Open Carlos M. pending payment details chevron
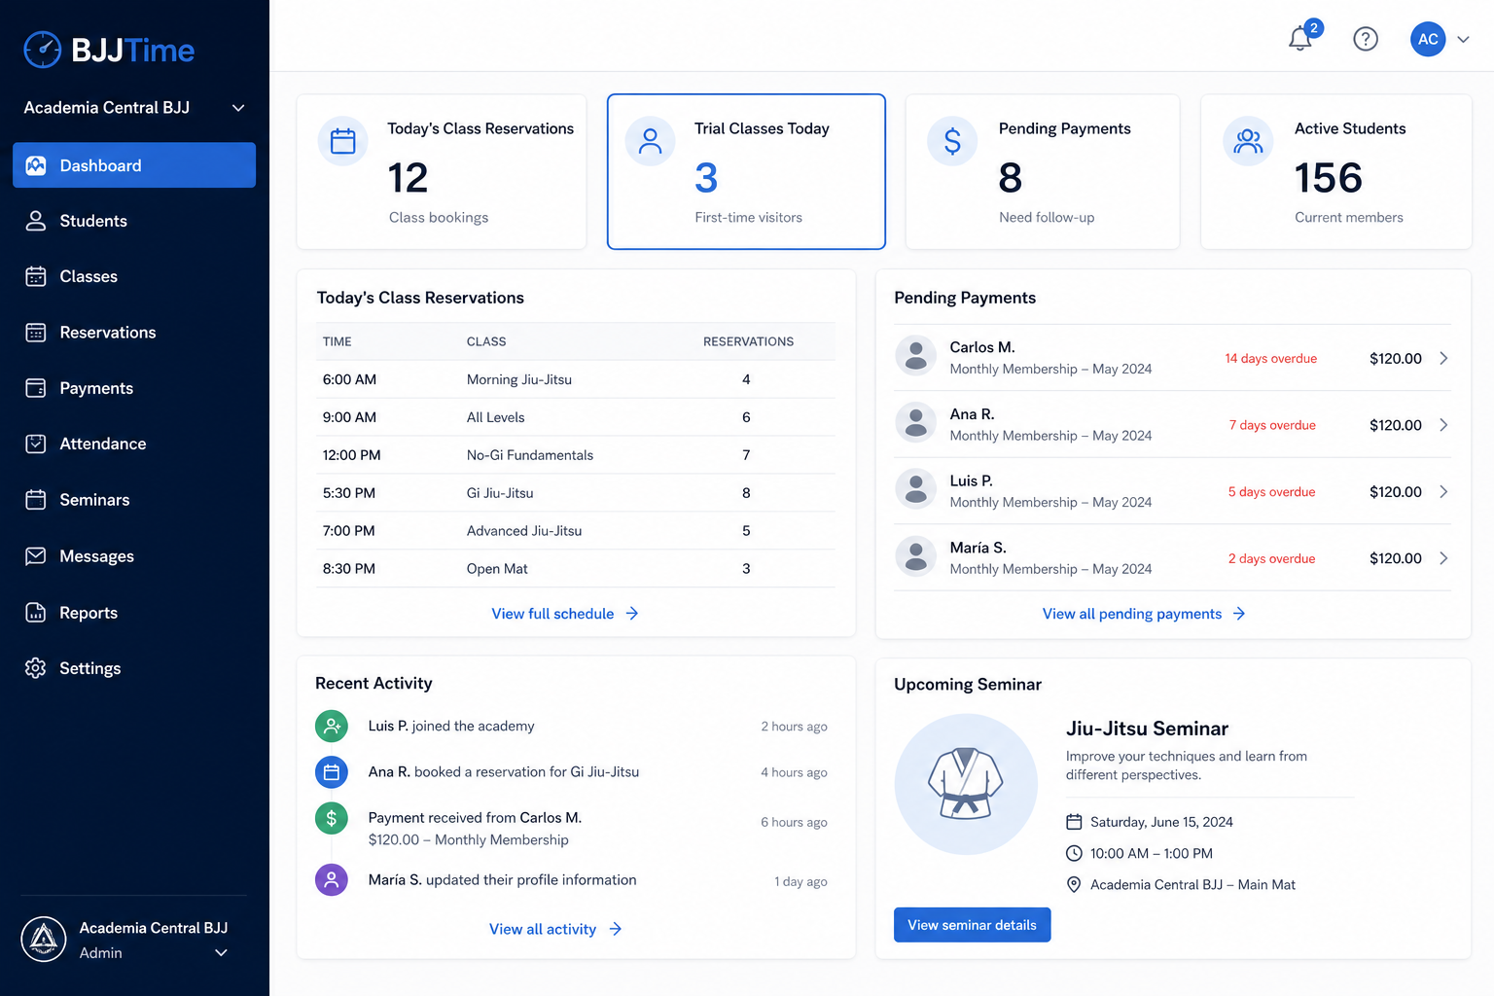 click(1443, 358)
